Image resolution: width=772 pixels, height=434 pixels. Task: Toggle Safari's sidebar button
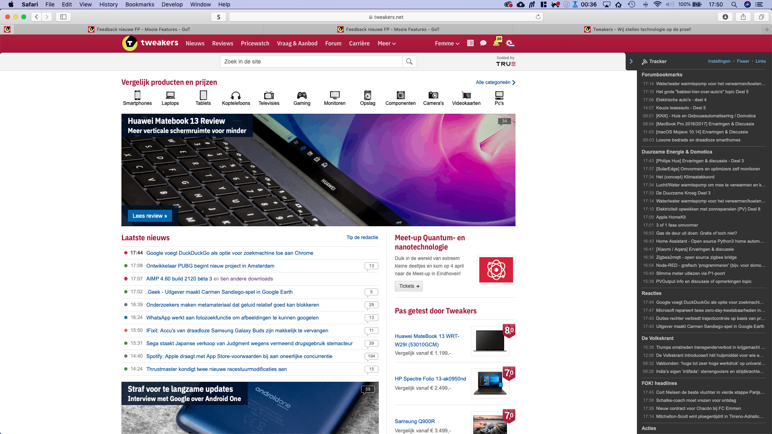(x=63, y=17)
